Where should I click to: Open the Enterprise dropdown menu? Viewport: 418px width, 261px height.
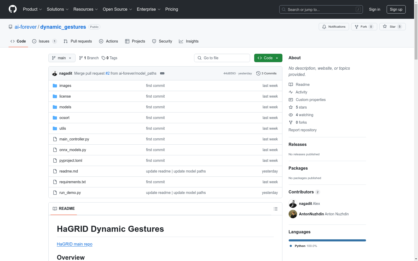tap(149, 9)
